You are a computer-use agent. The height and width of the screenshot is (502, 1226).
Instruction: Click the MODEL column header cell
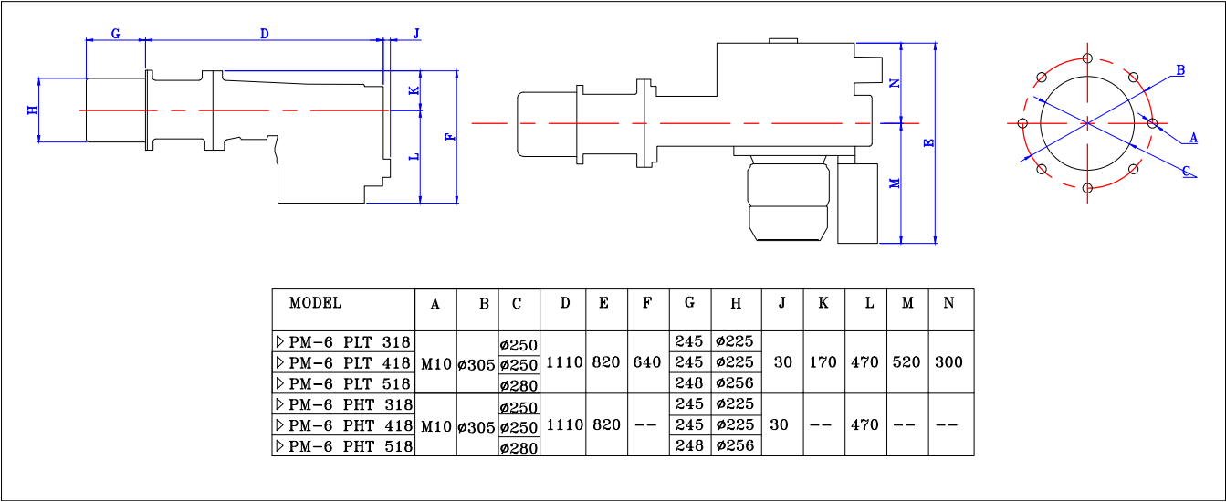coord(316,303)
